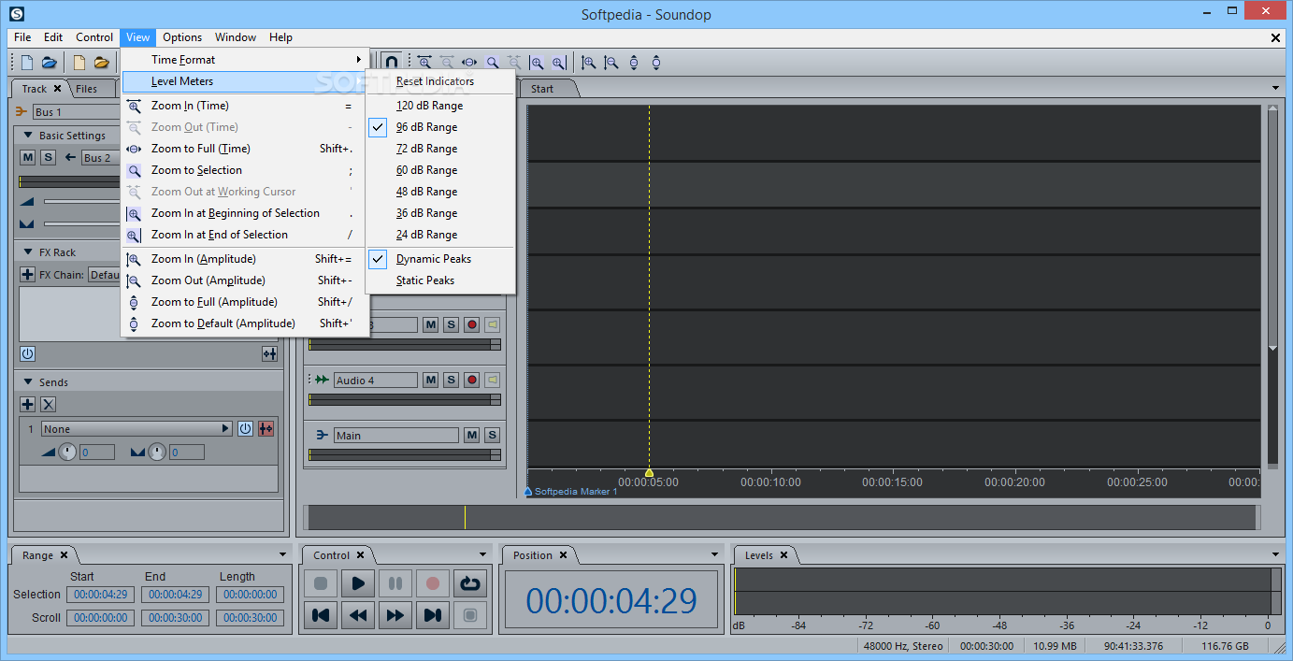Select 24 dB Range option
Viewport: 1293px width, 661px height.
click(440, 235)
